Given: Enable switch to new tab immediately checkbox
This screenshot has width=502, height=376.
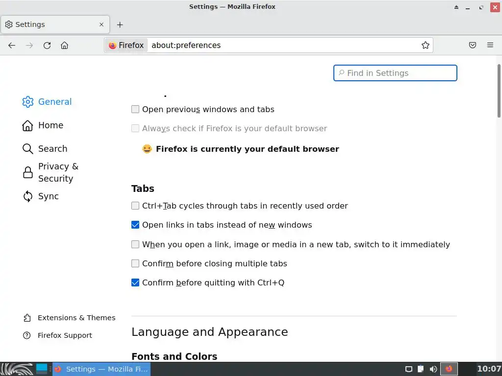Looking at the screenshot, I should coord(135,244).
